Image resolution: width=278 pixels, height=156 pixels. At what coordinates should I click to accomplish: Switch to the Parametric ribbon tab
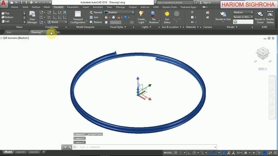(73, 7)
